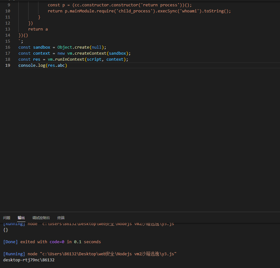Switch to the 输出 (Output) tab
Image resolution: width=280 pixels, height=268 pixels.
[x=21, y=218]
